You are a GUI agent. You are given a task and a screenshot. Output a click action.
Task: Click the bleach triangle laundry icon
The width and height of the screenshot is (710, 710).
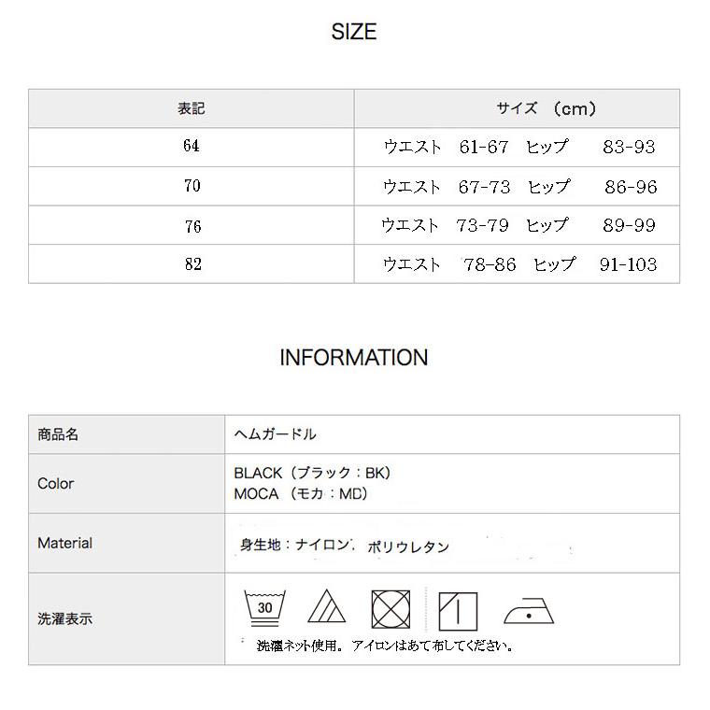pos(326,608)
